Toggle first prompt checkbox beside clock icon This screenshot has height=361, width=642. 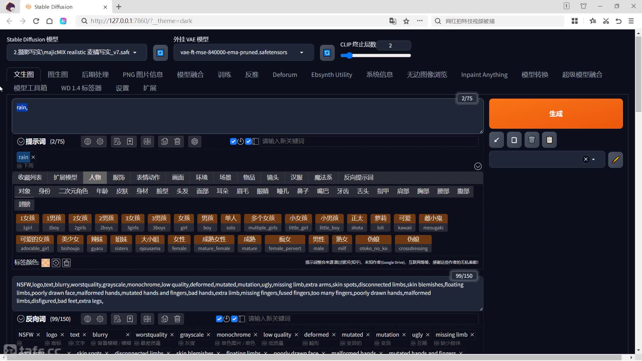(233, 141)
